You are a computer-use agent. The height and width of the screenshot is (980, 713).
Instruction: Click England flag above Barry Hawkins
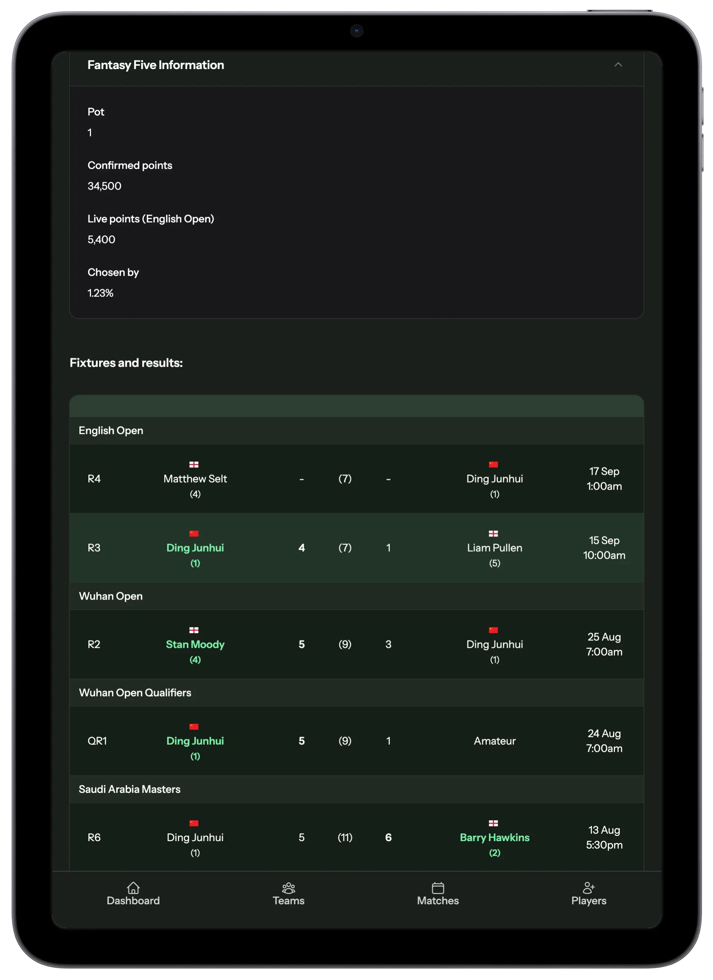[494, 823]
